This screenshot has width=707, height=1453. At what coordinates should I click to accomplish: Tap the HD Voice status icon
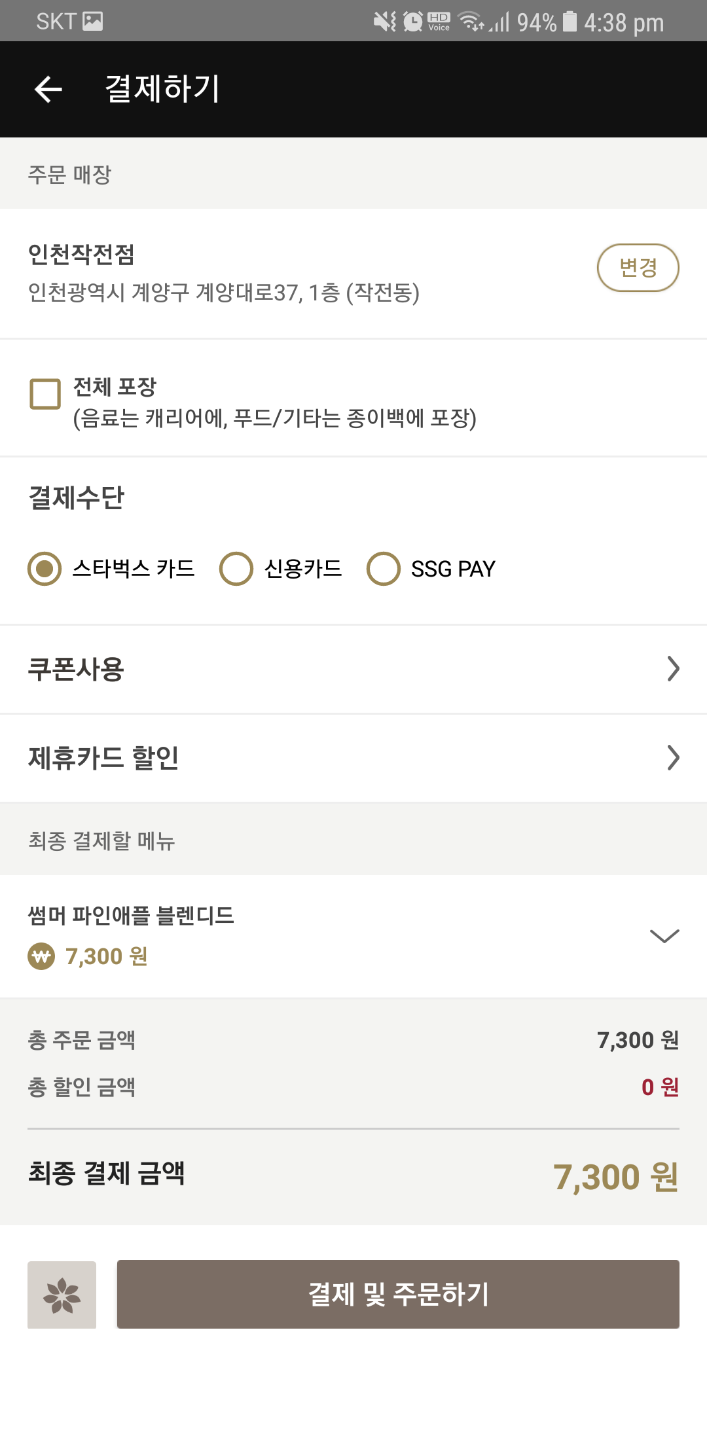pos(439,22)
